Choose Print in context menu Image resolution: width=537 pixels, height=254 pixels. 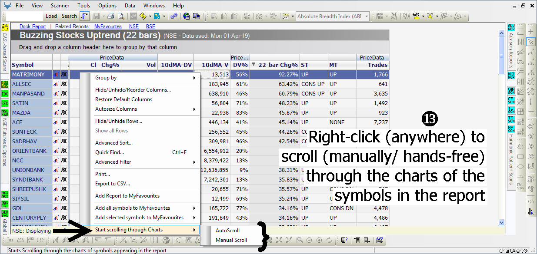(146, 174)
